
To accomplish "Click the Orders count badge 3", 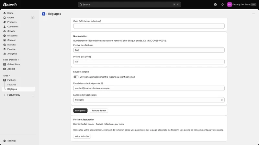I will click(x=33, y=18).
